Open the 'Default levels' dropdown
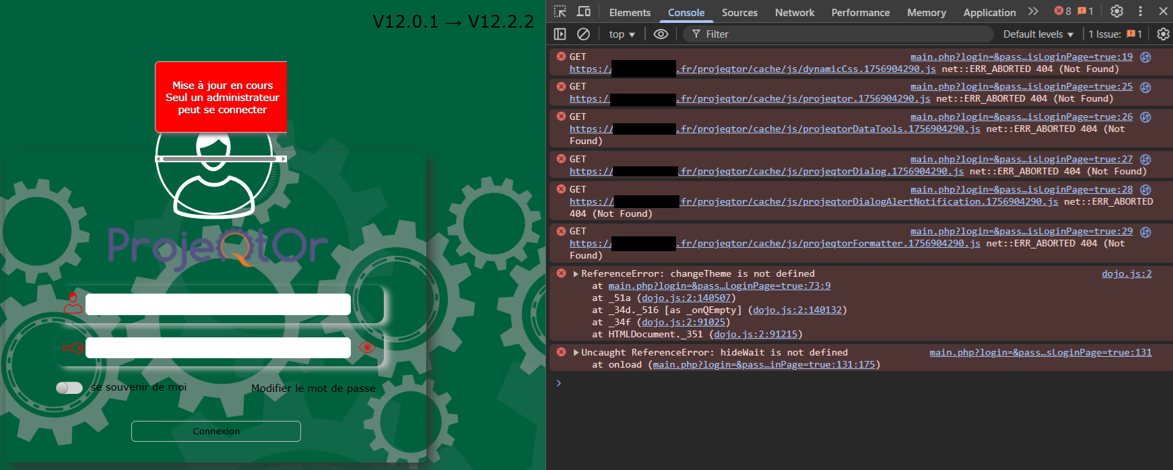This screenshot has width=1173, height=470. tap(1038, 34)
